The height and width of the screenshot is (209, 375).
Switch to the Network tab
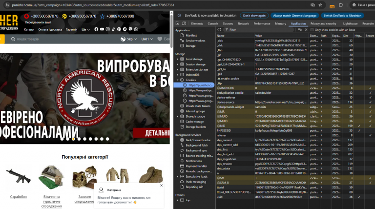(243, 23)
